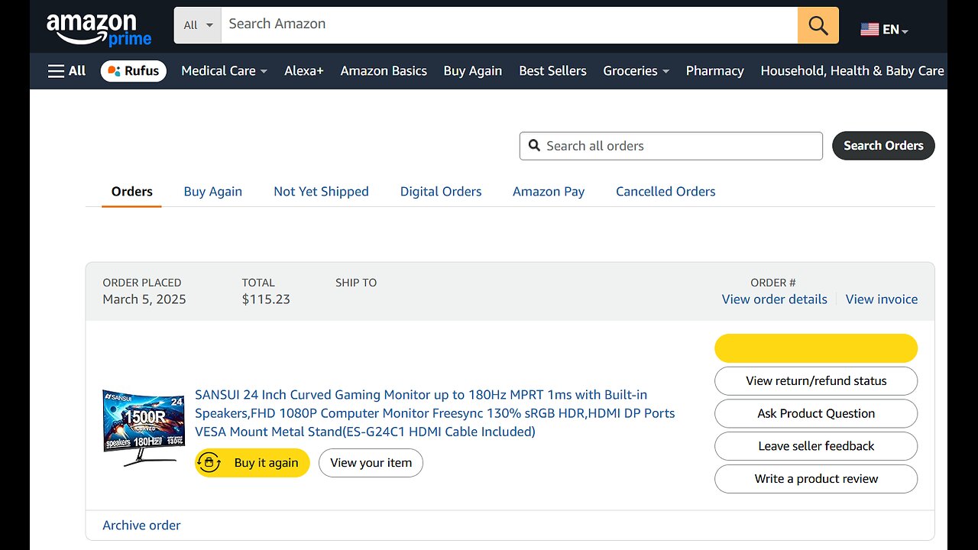Expand the All search category dropdown
Image resolution: width=978 pixels, height=550 pixels.
tap(198, 25)
